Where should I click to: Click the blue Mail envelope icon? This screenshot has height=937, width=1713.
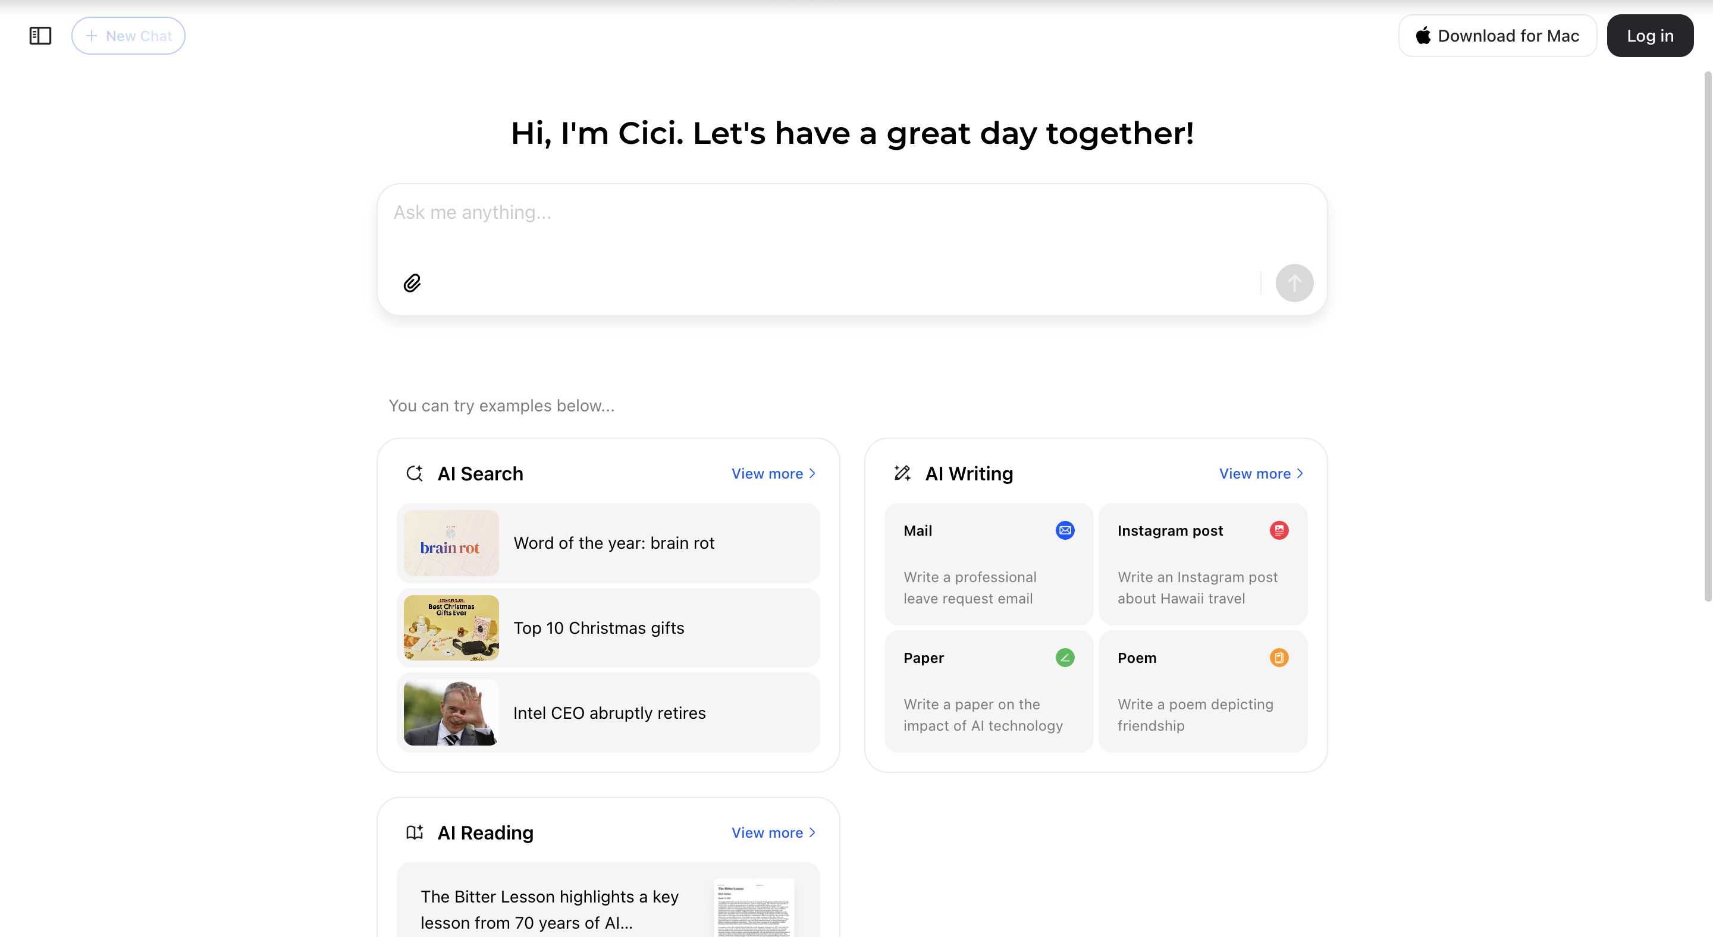pyautogui.click(x=1065, y=530)
